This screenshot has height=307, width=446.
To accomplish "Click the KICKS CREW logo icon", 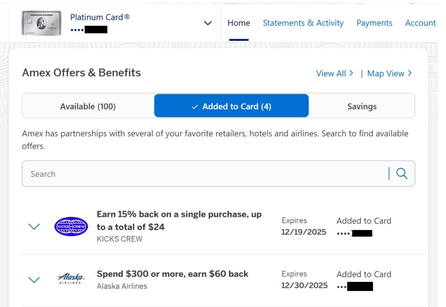I will click(x=71, y=227).
